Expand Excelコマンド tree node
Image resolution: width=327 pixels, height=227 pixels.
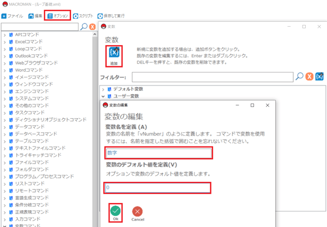click(4, 42)
